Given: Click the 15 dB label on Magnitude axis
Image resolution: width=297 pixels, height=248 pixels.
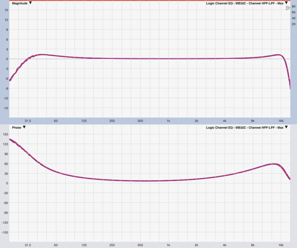Looking at the screenshot, I should click(x=6, y=10).
